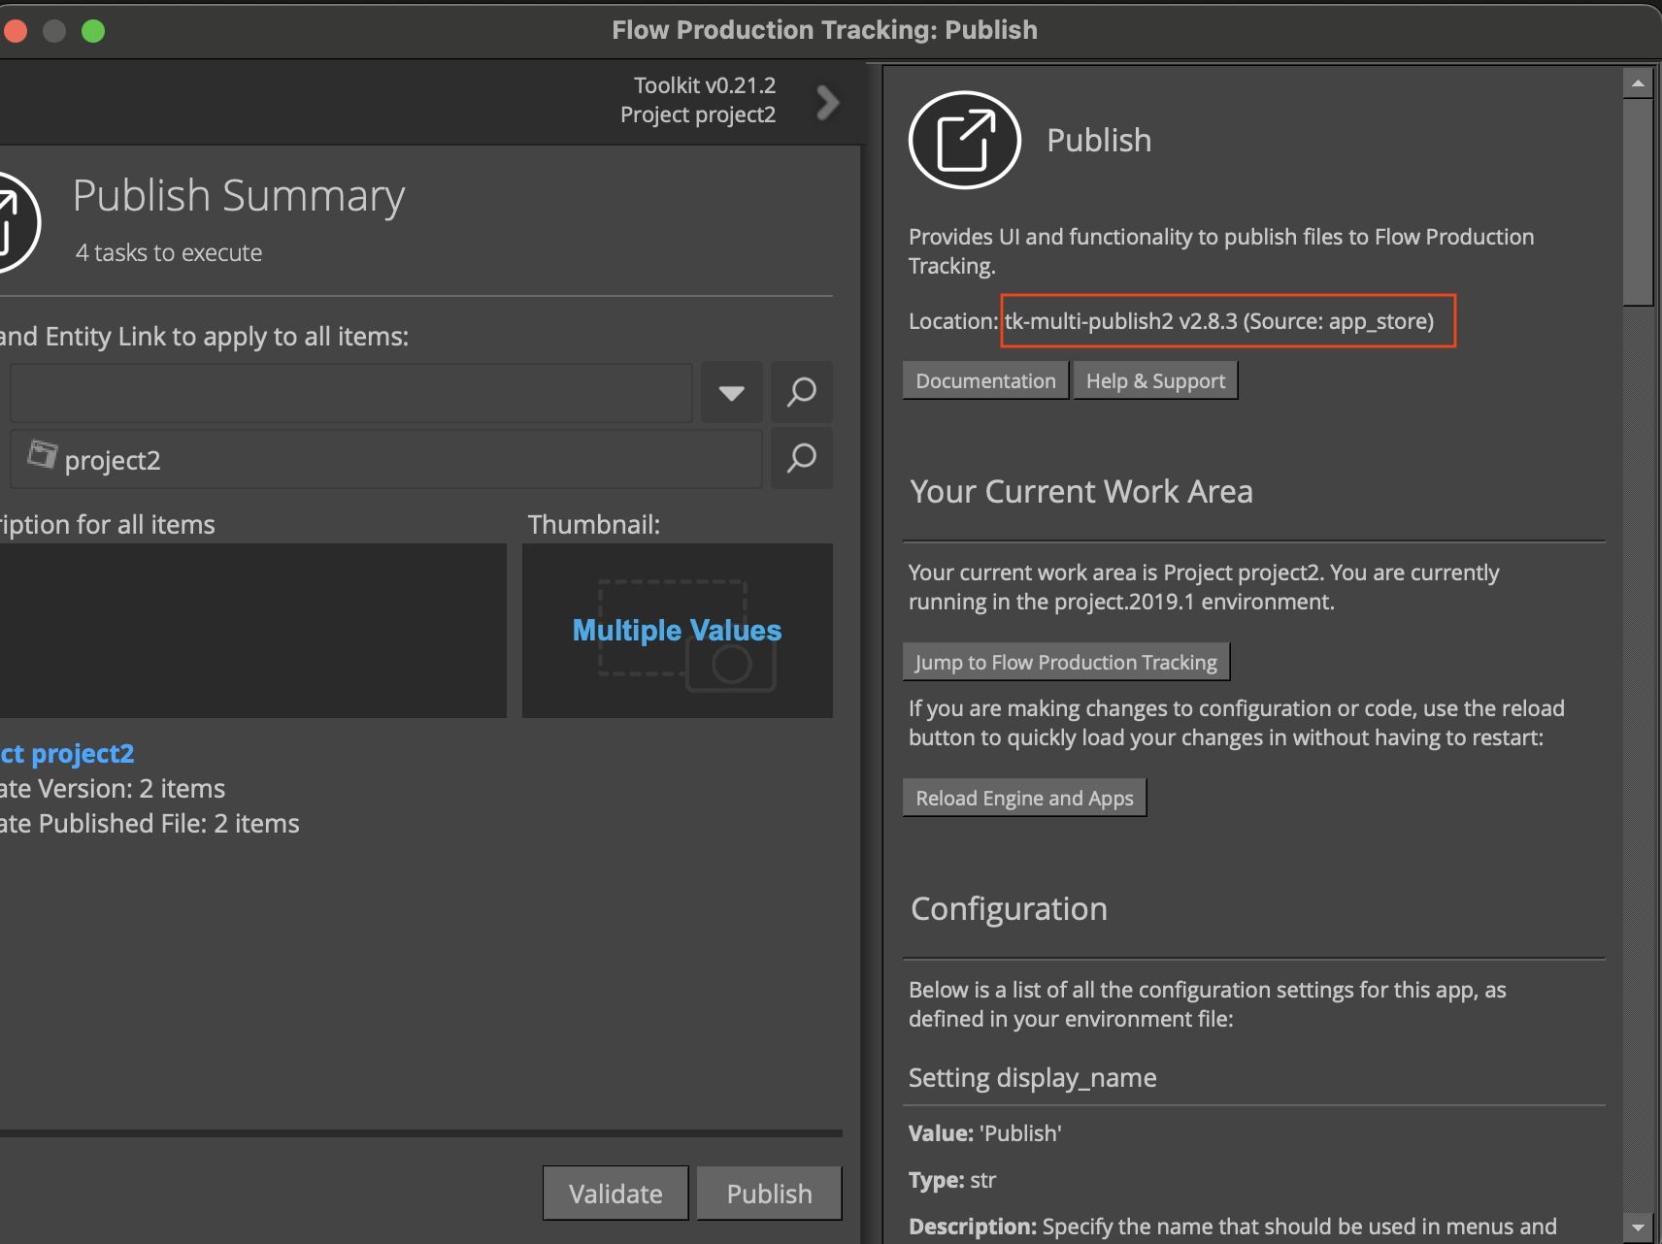
Task: Open the task dropdown arrow
Action: click(x=731, y=392)
